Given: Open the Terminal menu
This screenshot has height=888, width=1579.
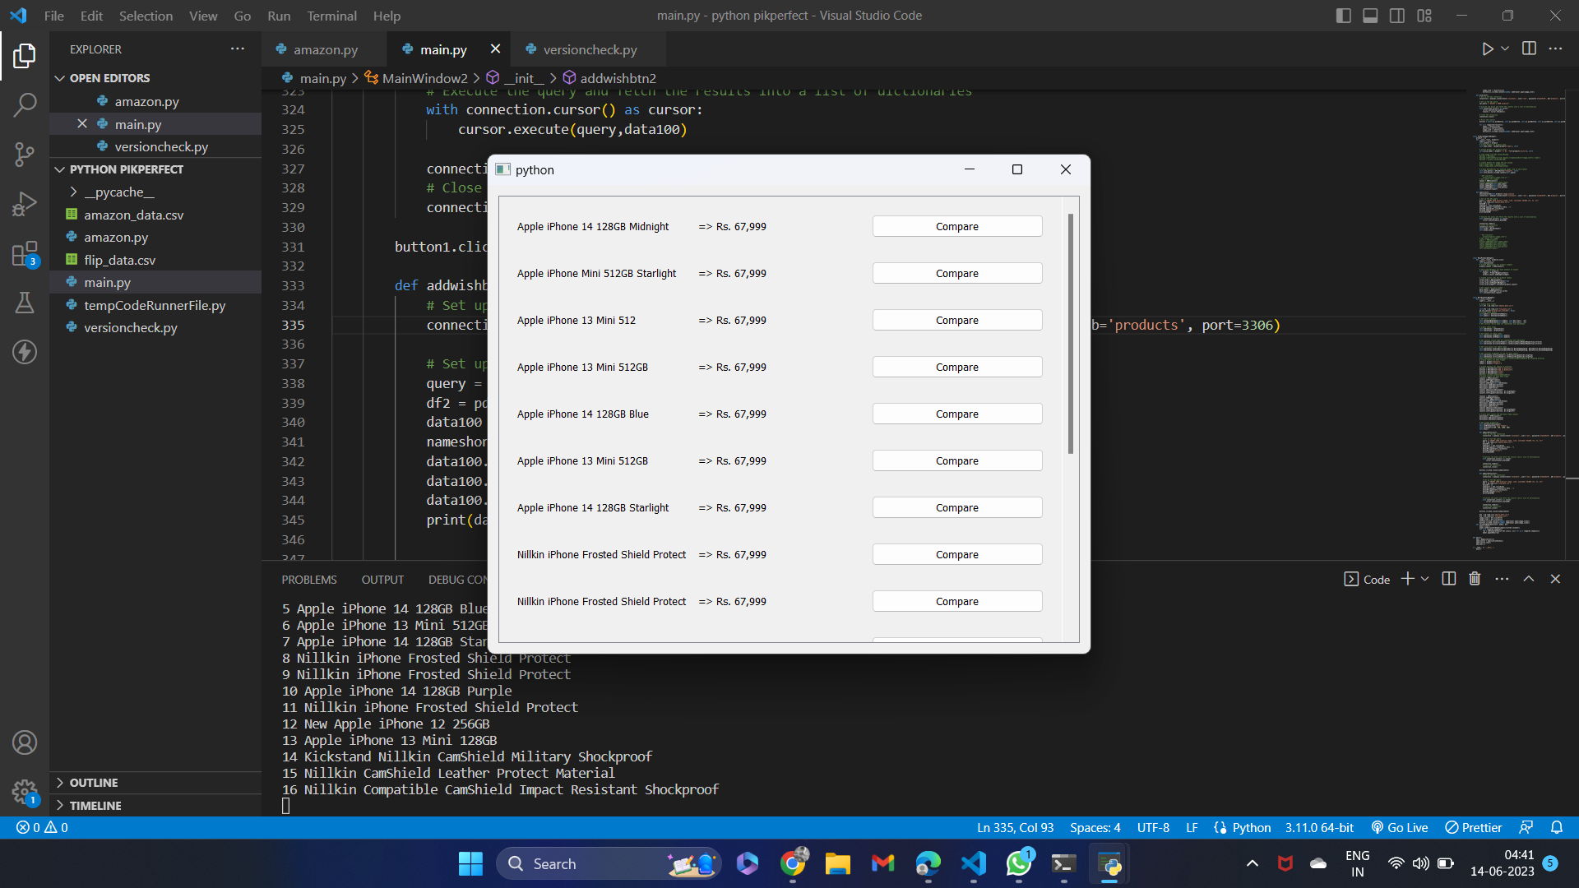Looking at the screenshot, I should click(331, 16).
